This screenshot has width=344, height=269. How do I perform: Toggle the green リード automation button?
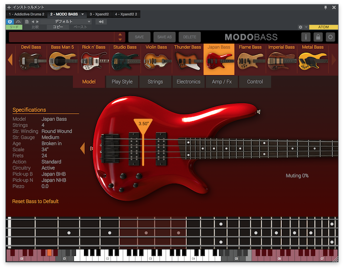tap(14, 27)
